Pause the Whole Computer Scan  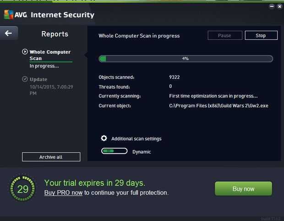click(x=224, y=35)
